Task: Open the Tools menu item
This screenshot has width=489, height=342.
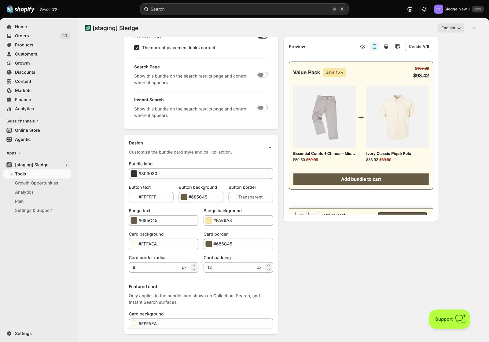Action: click(37, 174)
